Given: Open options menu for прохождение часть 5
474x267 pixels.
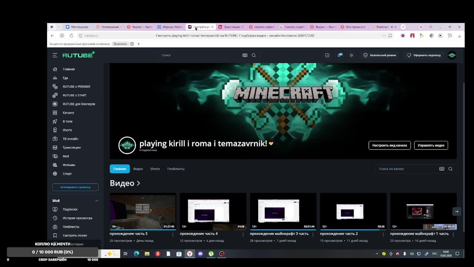Looking at the screenshot, I should 173,234.
